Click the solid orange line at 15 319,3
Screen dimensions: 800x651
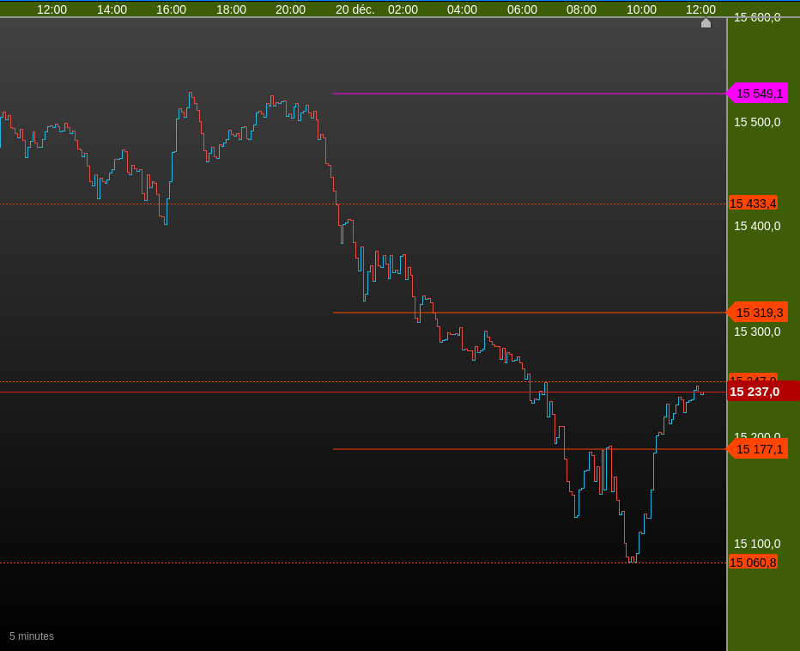click(x=530, y=313)
